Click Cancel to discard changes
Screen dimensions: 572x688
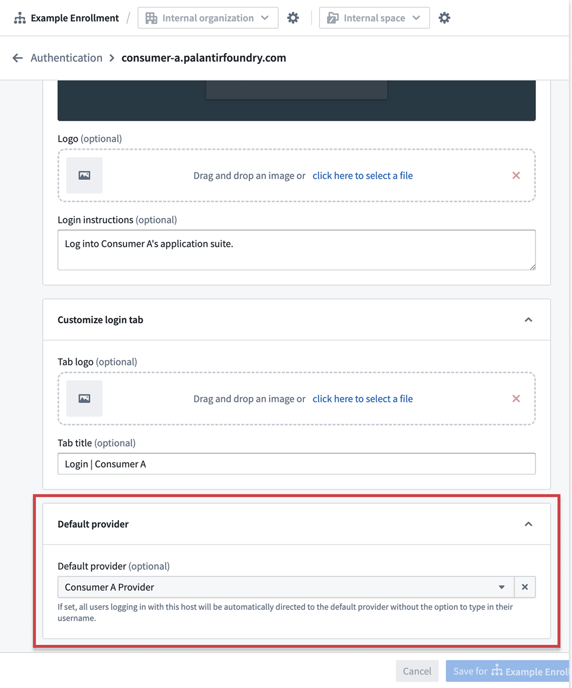pos(417,671)
